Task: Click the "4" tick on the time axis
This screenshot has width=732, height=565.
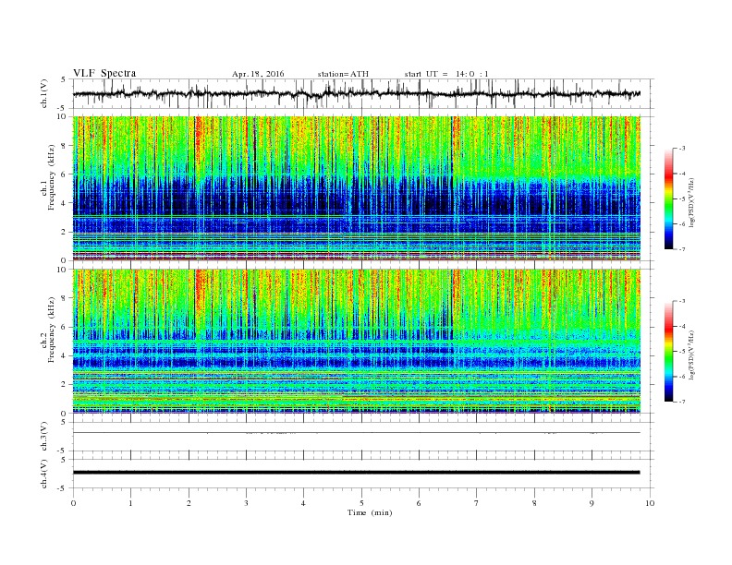Action: click(x=304, y=503)
